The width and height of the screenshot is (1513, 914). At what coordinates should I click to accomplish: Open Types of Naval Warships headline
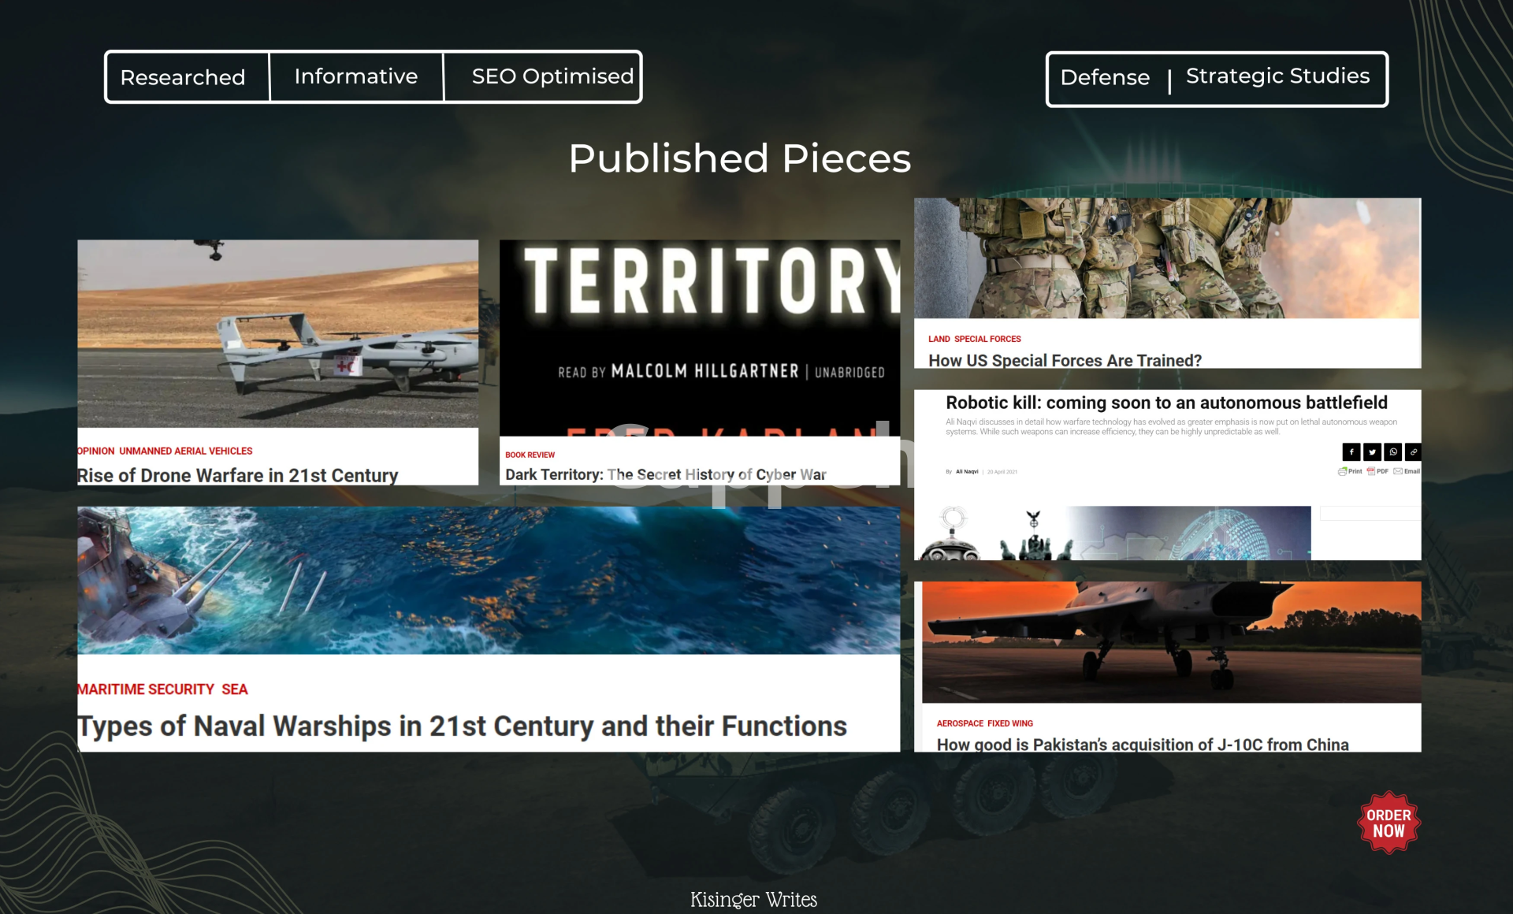[x=462, y=726]
